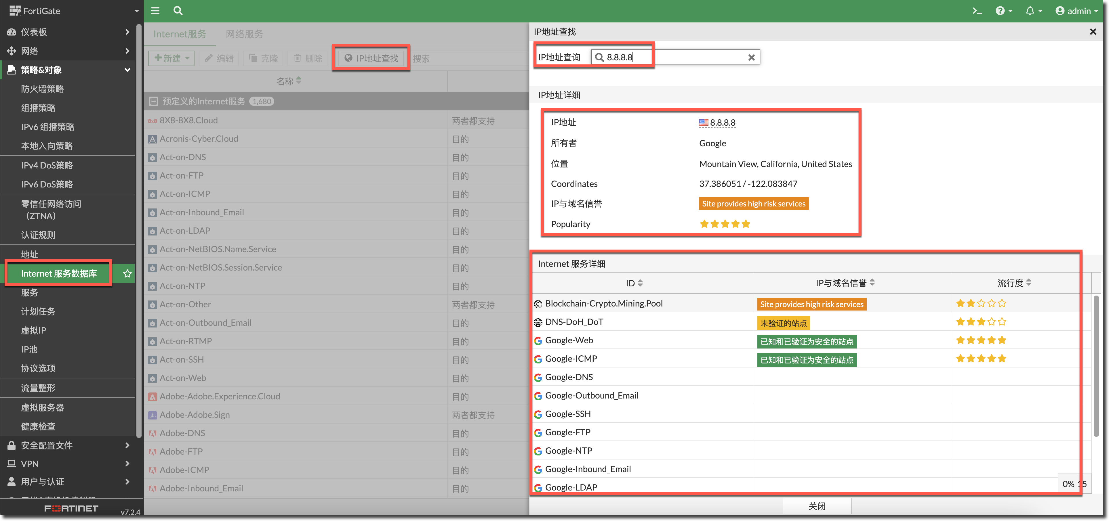Click the top bar search magnifier

178,11
